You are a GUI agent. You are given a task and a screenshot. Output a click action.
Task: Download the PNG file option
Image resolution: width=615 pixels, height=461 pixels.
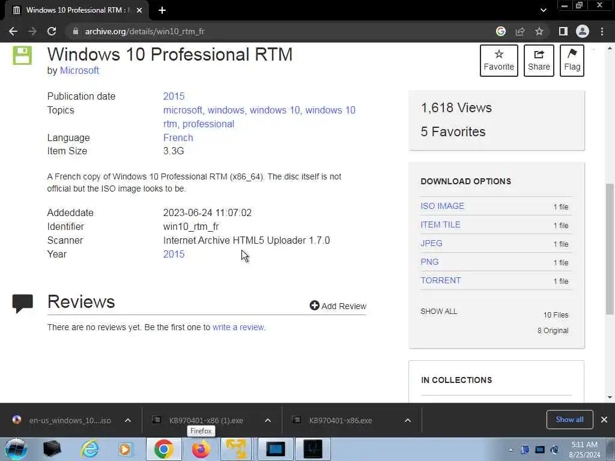[x=429, y=262]
